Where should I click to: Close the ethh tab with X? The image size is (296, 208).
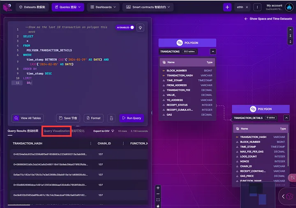pyautogui.click(x=247, y=7)
